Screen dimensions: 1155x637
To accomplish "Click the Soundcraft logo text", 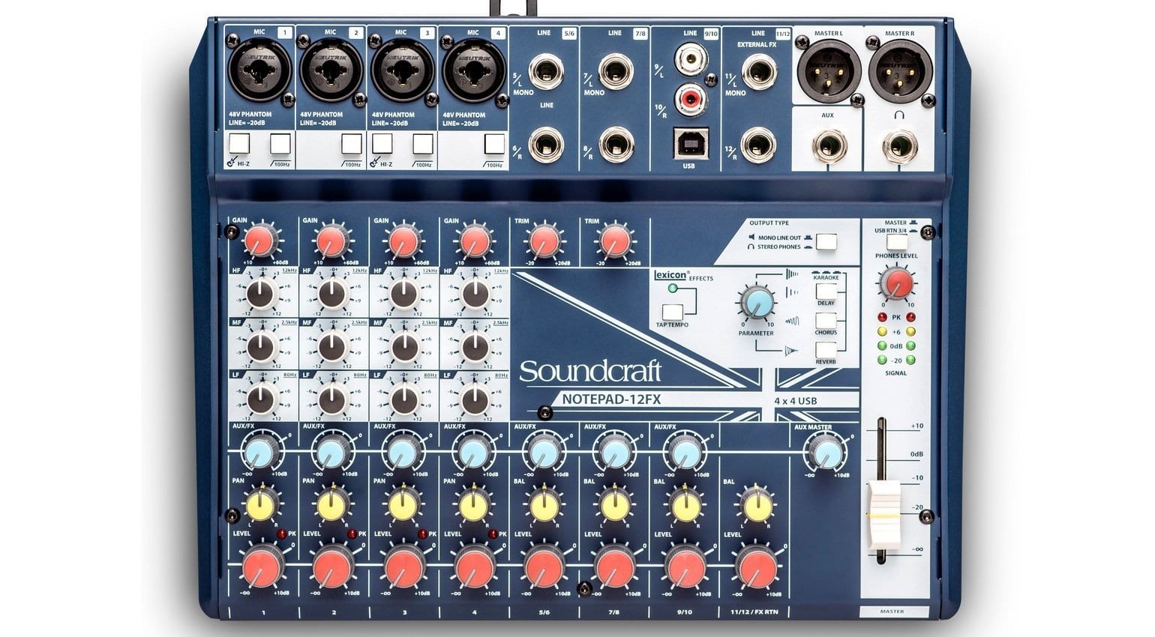I will [x=590, y=372].
